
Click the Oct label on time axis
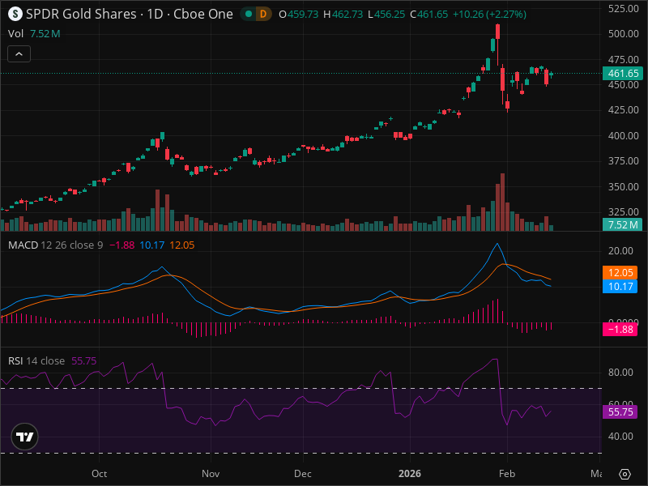99,474
